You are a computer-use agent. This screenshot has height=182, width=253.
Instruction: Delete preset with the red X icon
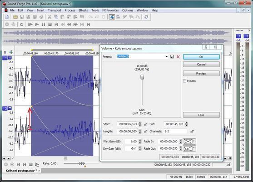click(x=178, y=57)
